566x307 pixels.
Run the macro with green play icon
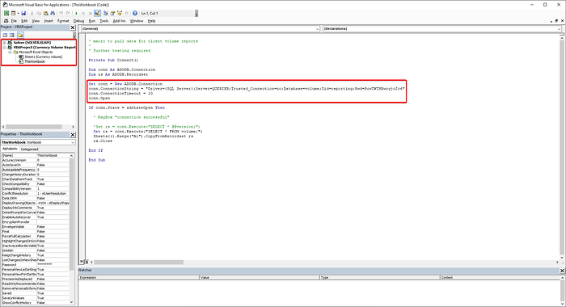click(x=76, y=14)
